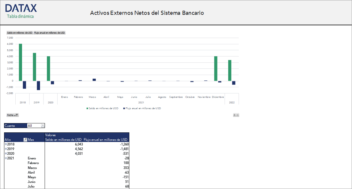The height and width of the screenshot is (189, 352).
Task: Click the Valores header cell
Action: tap(50, 135)
